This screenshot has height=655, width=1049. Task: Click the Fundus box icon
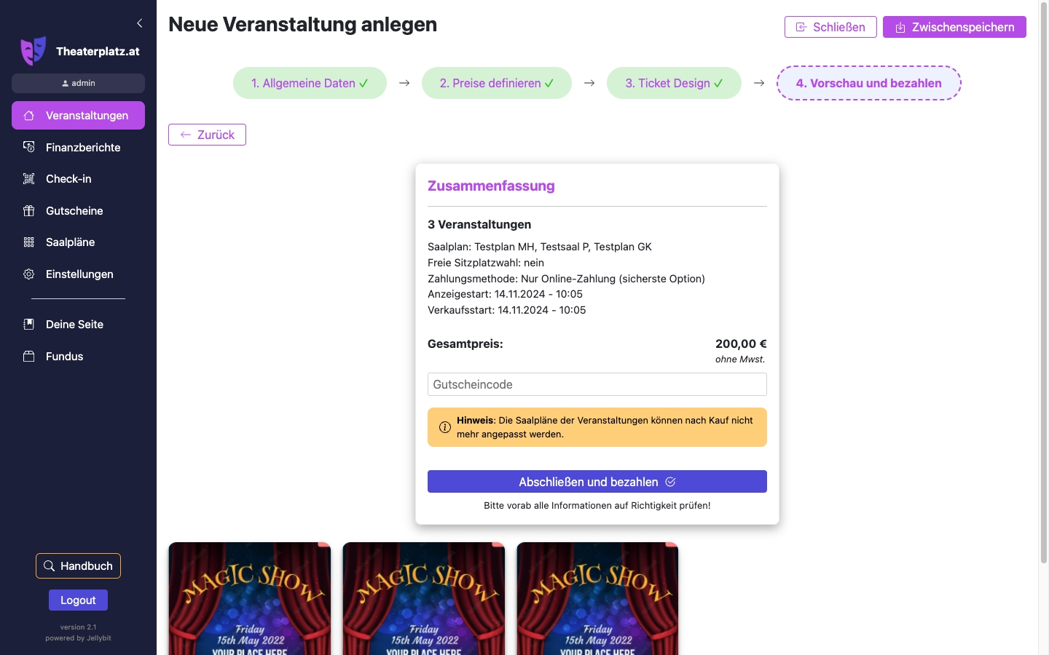coord(29,357)
